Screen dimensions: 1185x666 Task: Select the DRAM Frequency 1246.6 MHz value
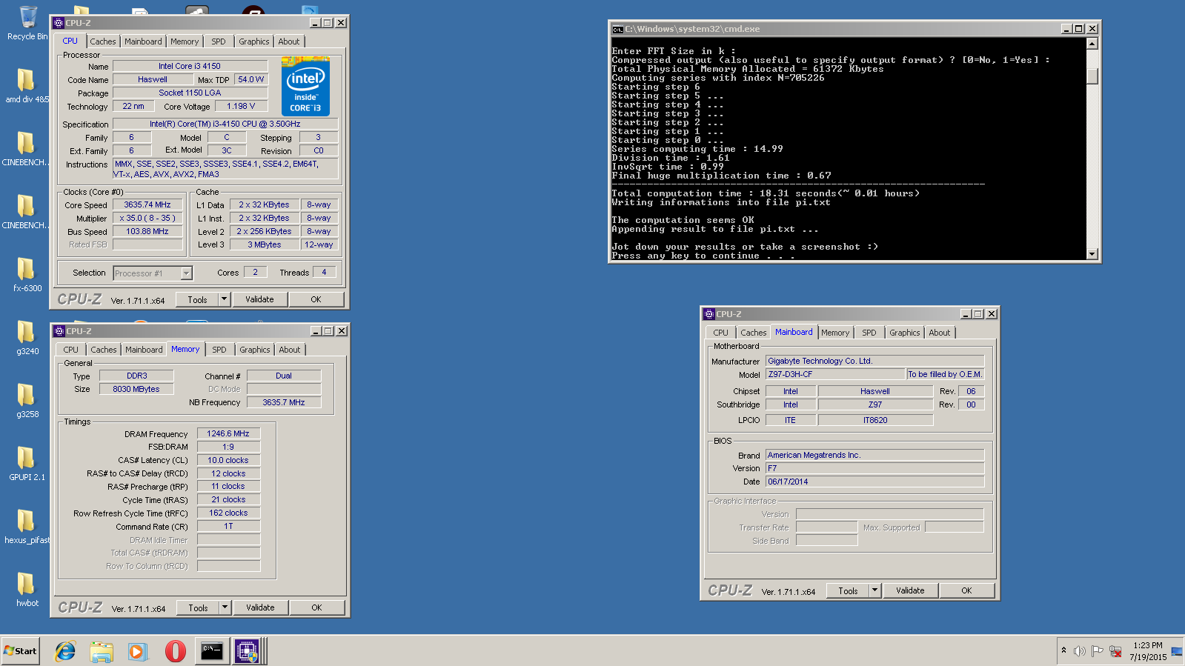tap(228, 433)
